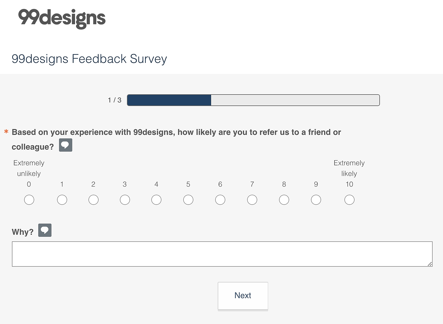Select rating 9 radio button
443x324 pixels.
(316, 200)
